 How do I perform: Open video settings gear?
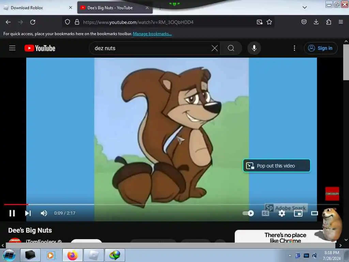point(282,213)
